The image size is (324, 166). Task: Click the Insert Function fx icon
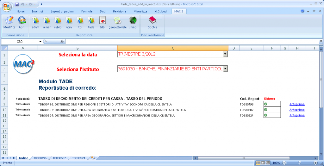pos(62,42)
